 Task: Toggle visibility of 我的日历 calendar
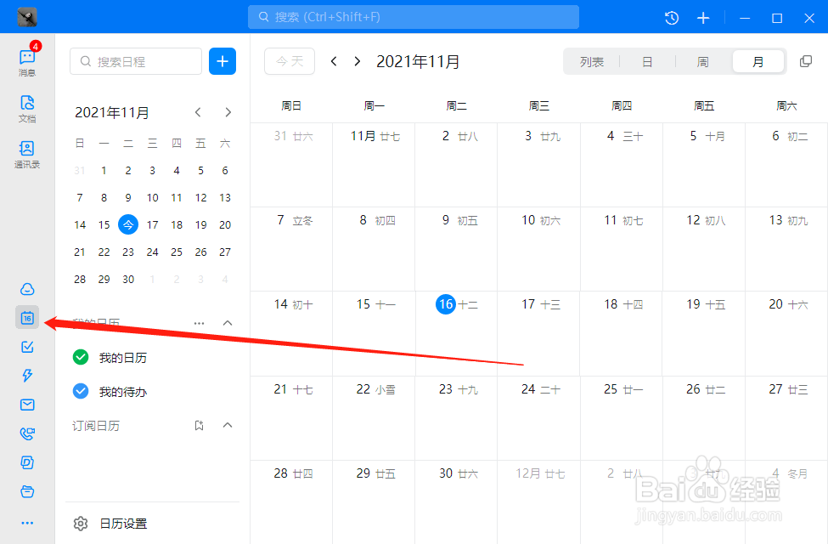[x=81, y=357]
